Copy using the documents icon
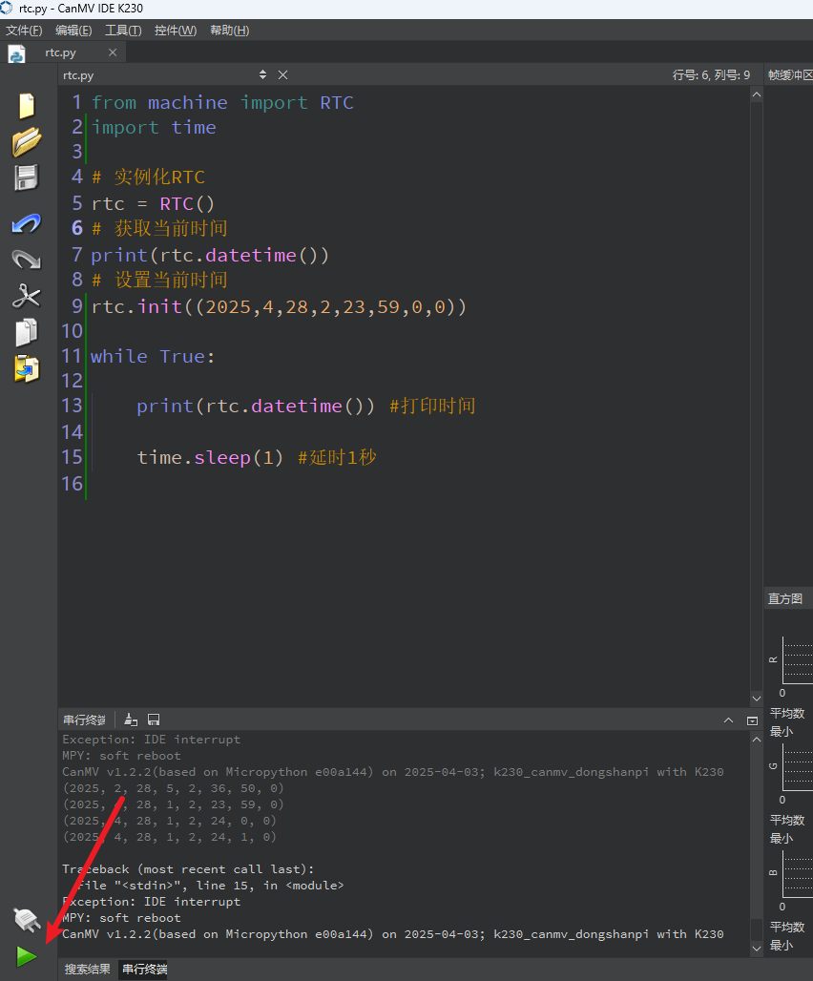The height and width of the screenshot is (981, 813). click(x=27, y=332)
